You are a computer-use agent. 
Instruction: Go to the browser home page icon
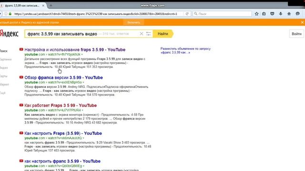[x=289, y=14]
